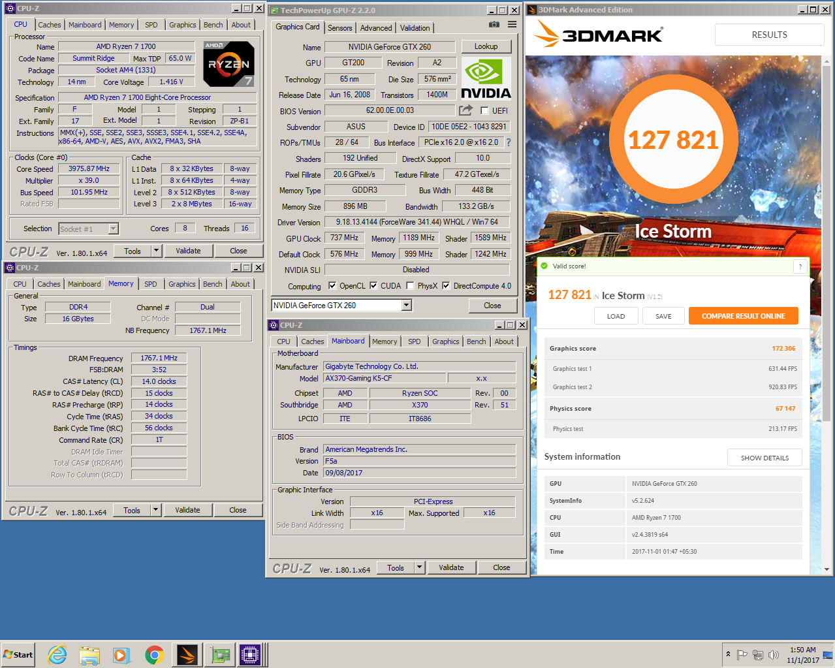Click the BIOS version share/export icon
The height and width of the screenshot is (668, 835).
click(465, 110)
